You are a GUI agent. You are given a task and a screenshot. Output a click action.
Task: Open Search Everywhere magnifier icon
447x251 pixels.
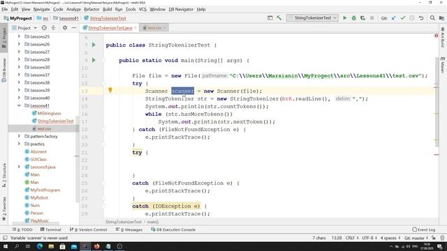[x=432, y=18]
